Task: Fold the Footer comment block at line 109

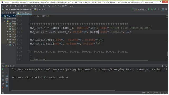Action: 29,51
